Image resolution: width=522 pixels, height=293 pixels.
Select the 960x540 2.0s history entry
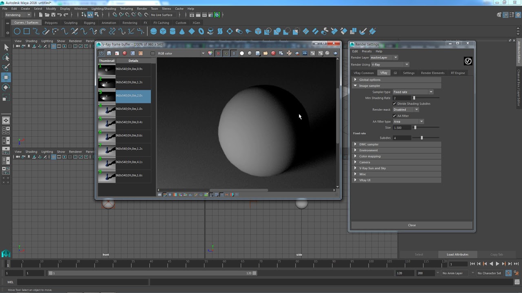tap(124, 96)
